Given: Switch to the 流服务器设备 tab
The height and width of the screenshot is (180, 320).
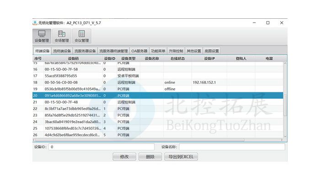Looking at the screenshot, I should click(85, 51).
